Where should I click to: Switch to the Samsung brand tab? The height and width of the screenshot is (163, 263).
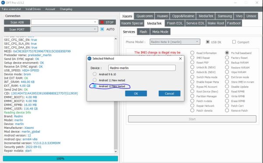224,16
